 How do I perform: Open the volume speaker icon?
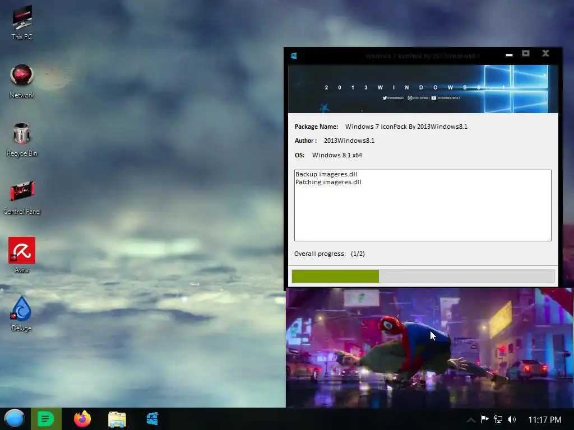click(x=512, y=419)
